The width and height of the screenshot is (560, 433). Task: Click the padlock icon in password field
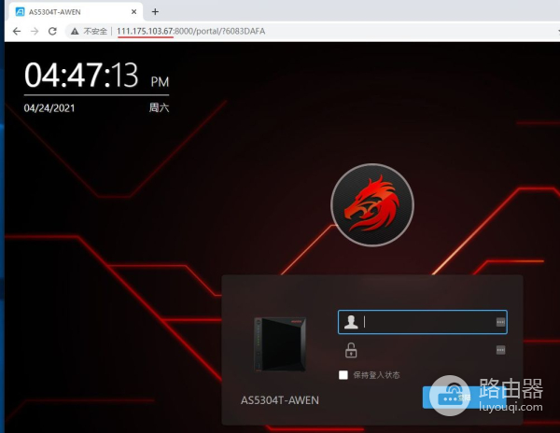(x=352, y=350)
